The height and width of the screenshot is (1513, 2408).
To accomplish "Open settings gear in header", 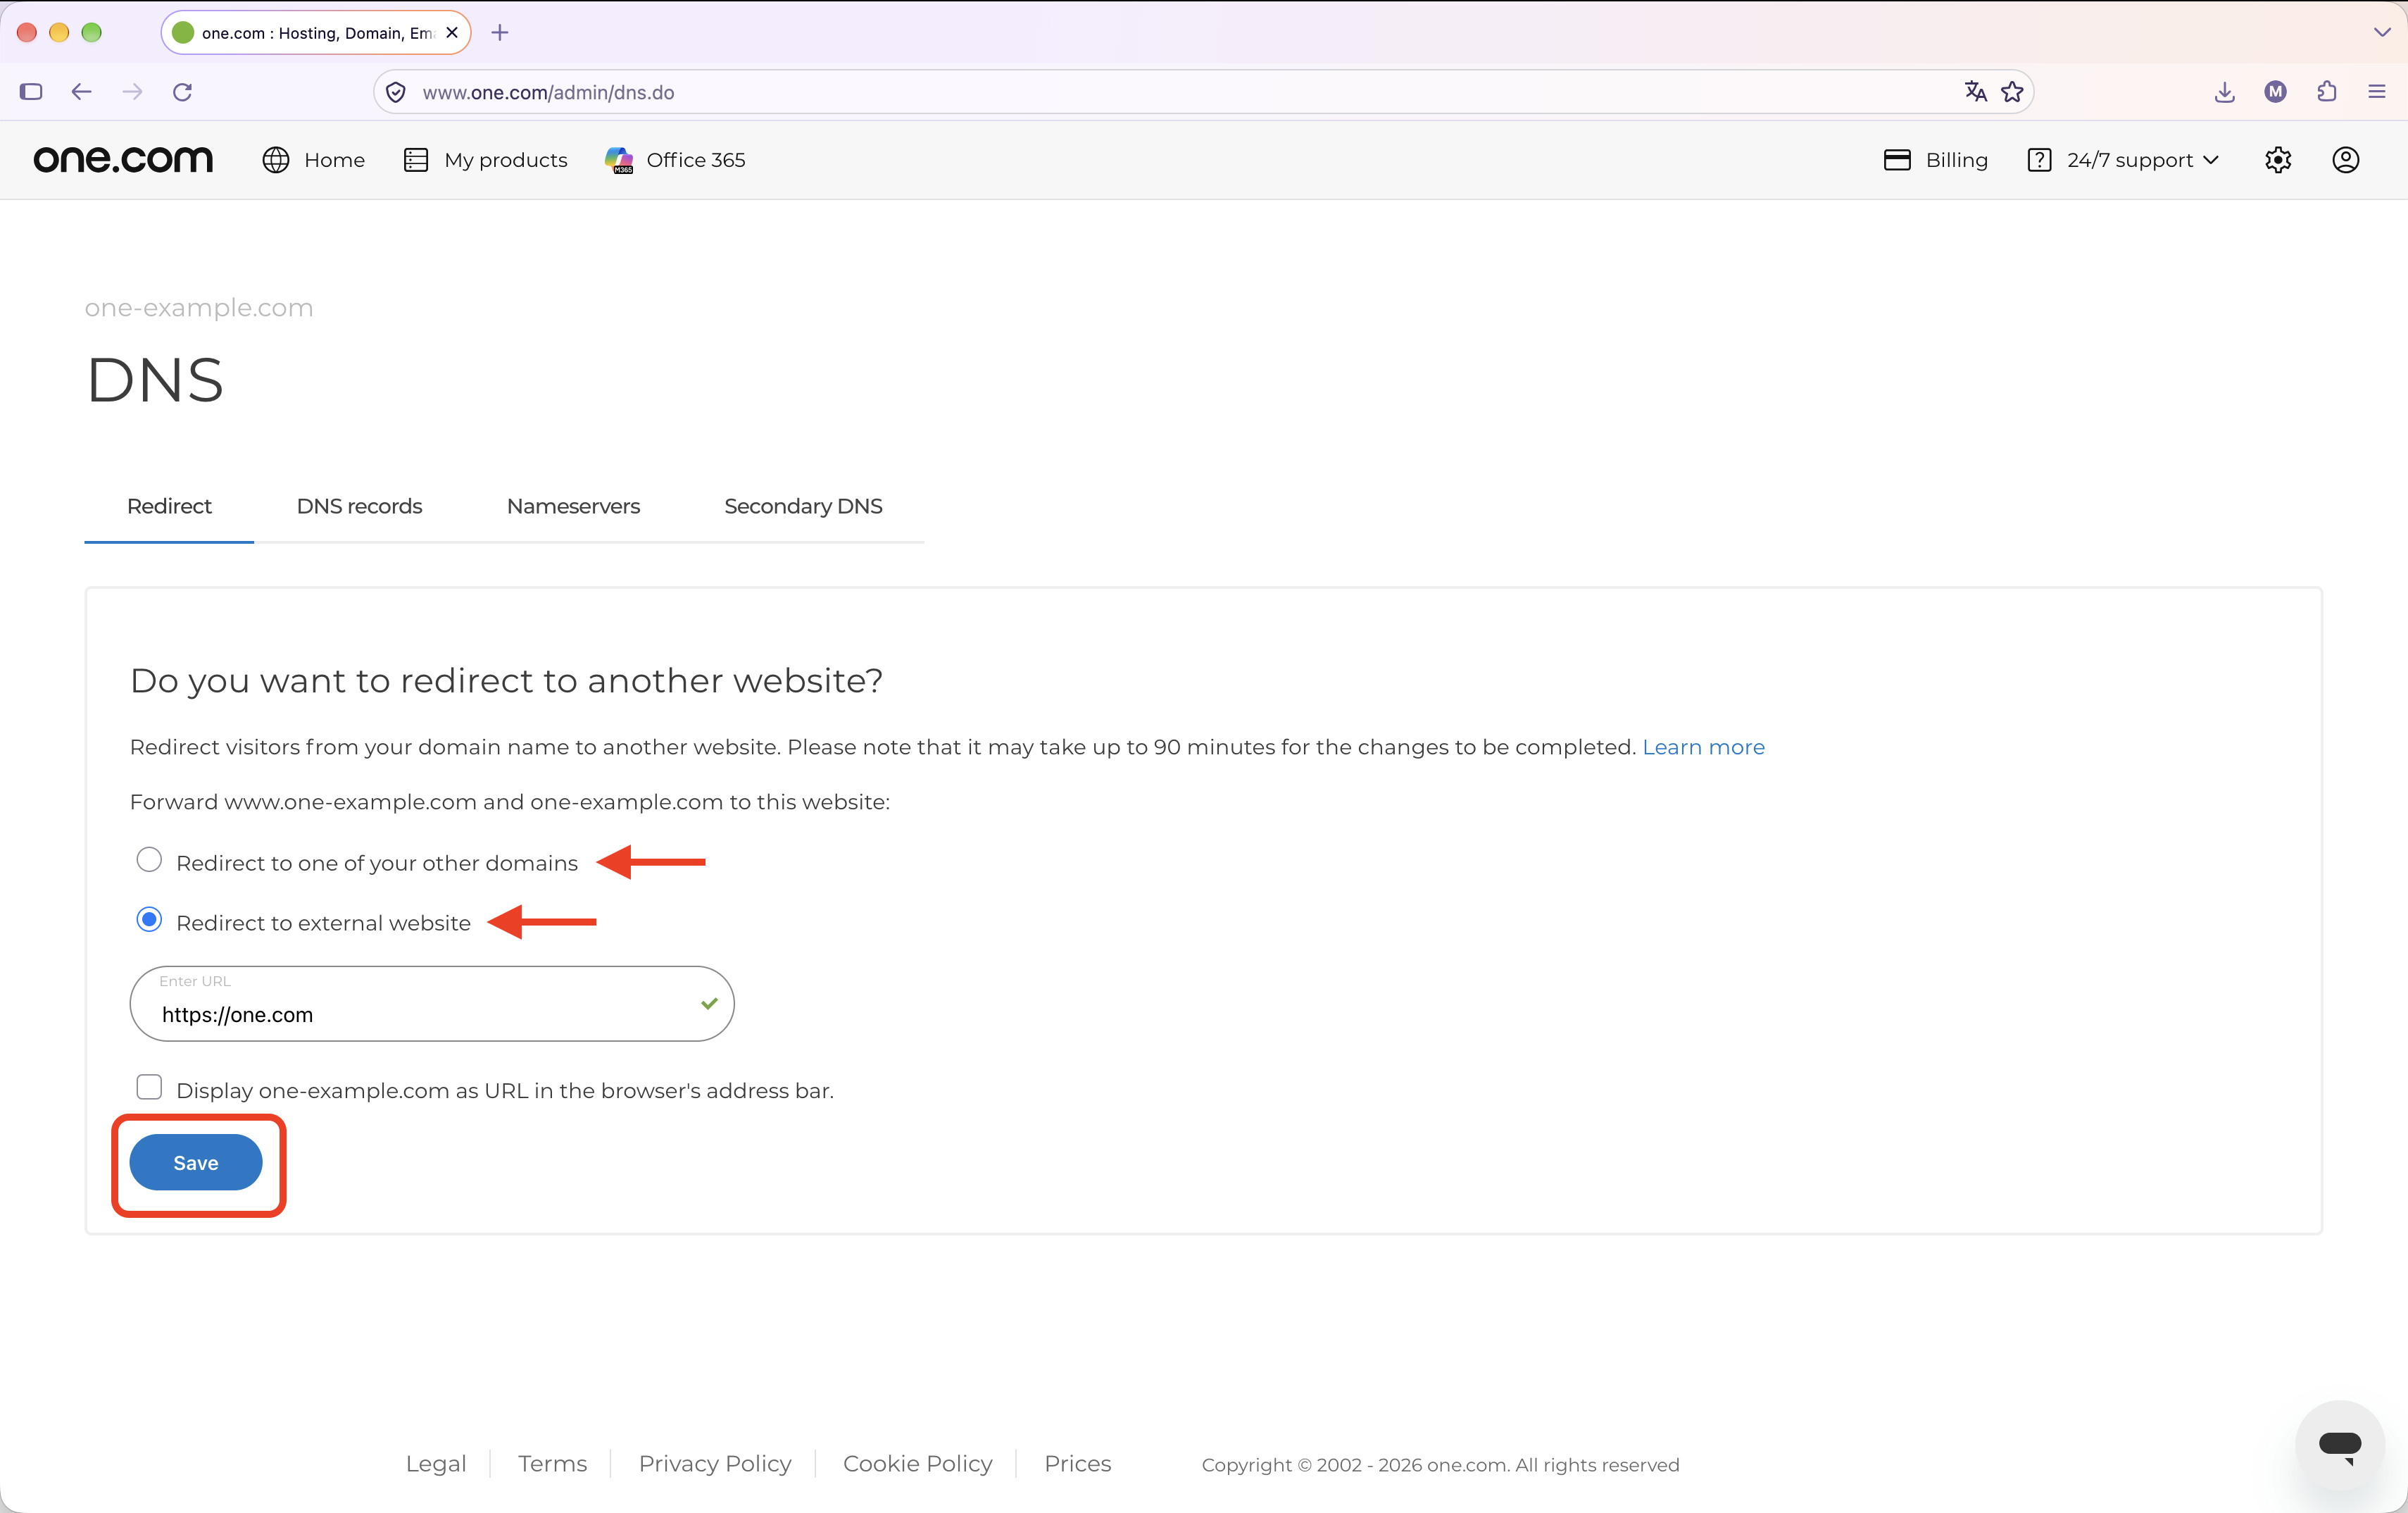I will pyautogui.click(x=2278, y=160).
